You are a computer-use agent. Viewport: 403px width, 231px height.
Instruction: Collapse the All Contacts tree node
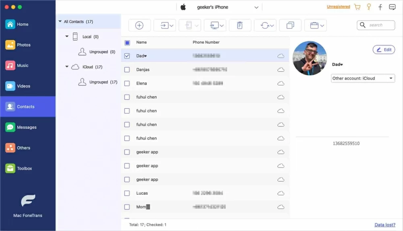[x=60, y=22]
